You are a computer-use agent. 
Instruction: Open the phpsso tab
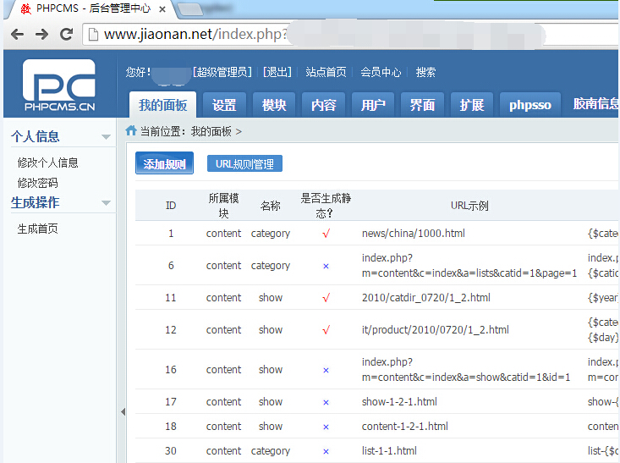pos(529,105)
